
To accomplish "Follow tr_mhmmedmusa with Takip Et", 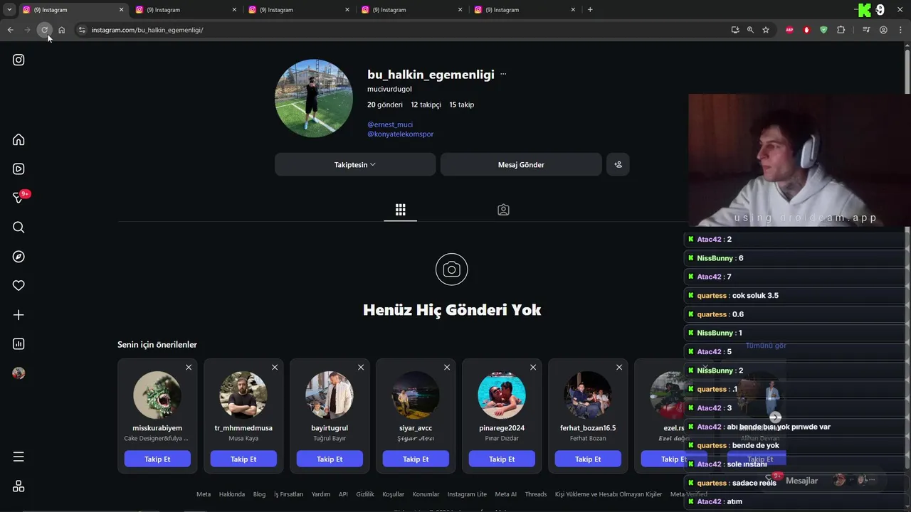I will [243, 459].
